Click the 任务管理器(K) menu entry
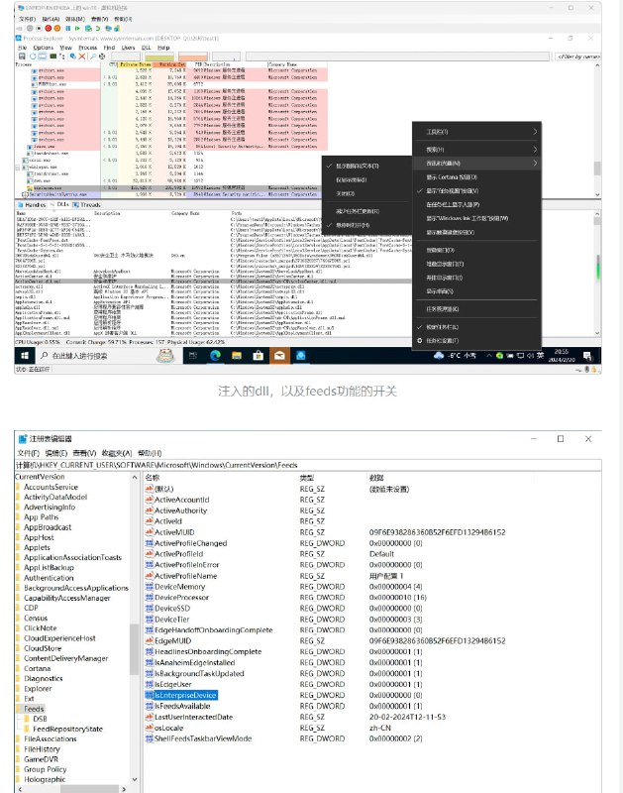Image resolution: width=623 pixels, height=793 pixels. (x=476, y=309)
